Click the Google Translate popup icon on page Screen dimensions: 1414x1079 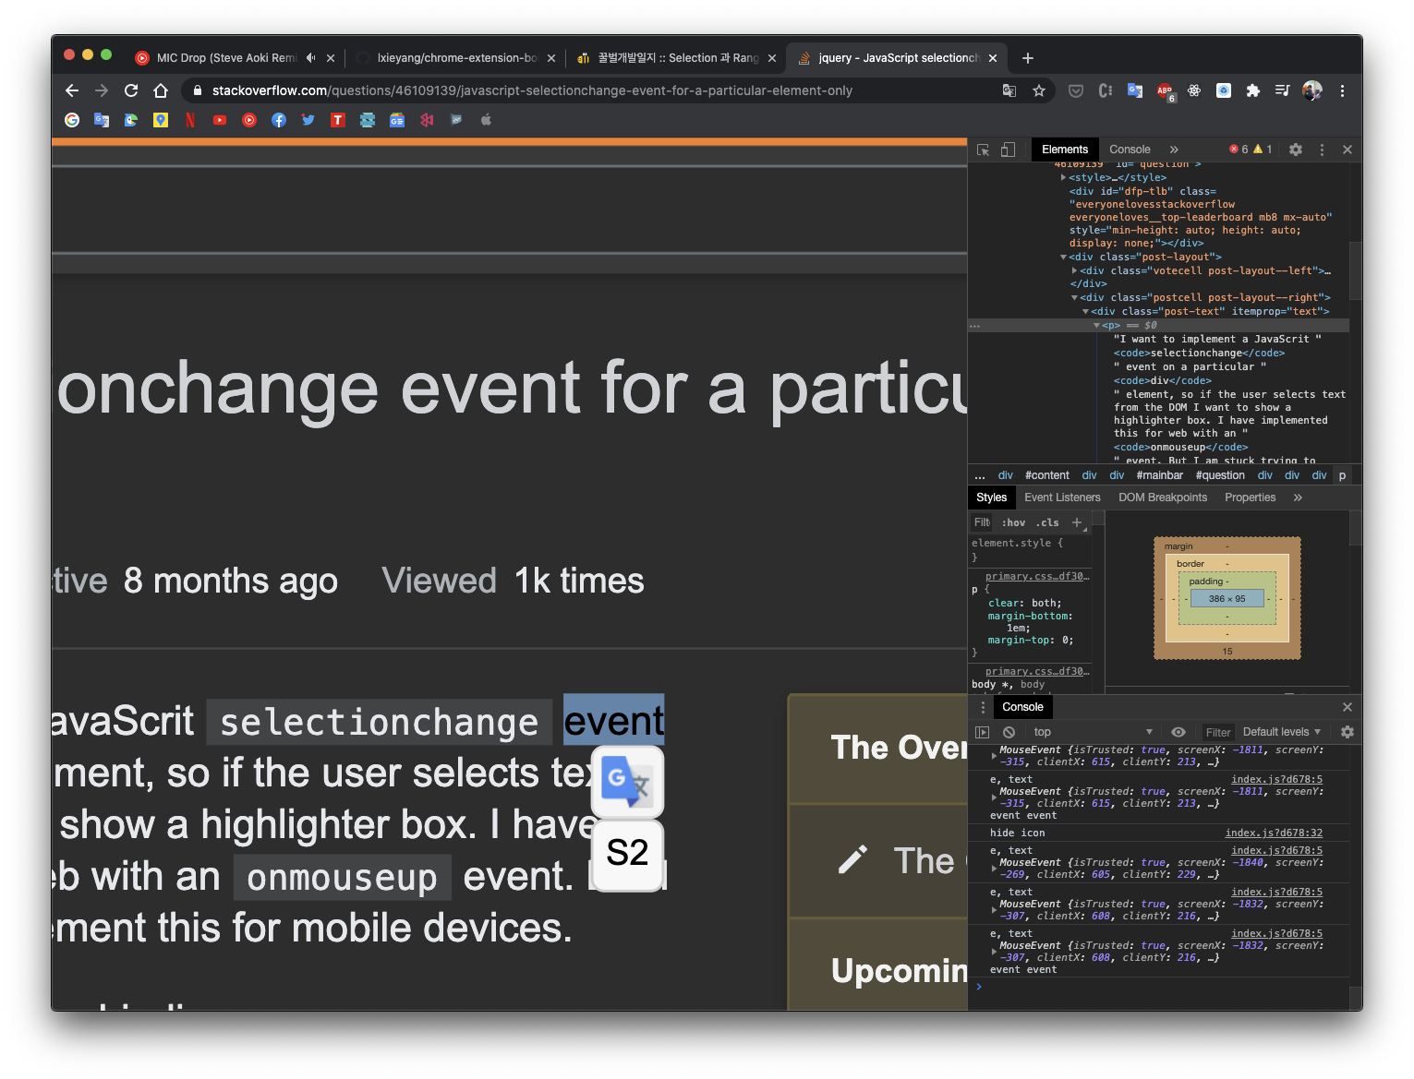[627, 782]
